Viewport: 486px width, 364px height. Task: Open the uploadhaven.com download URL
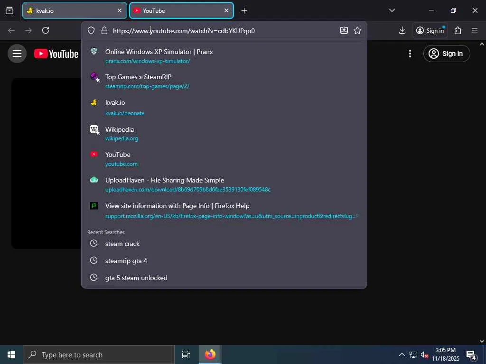click(188, 190)
